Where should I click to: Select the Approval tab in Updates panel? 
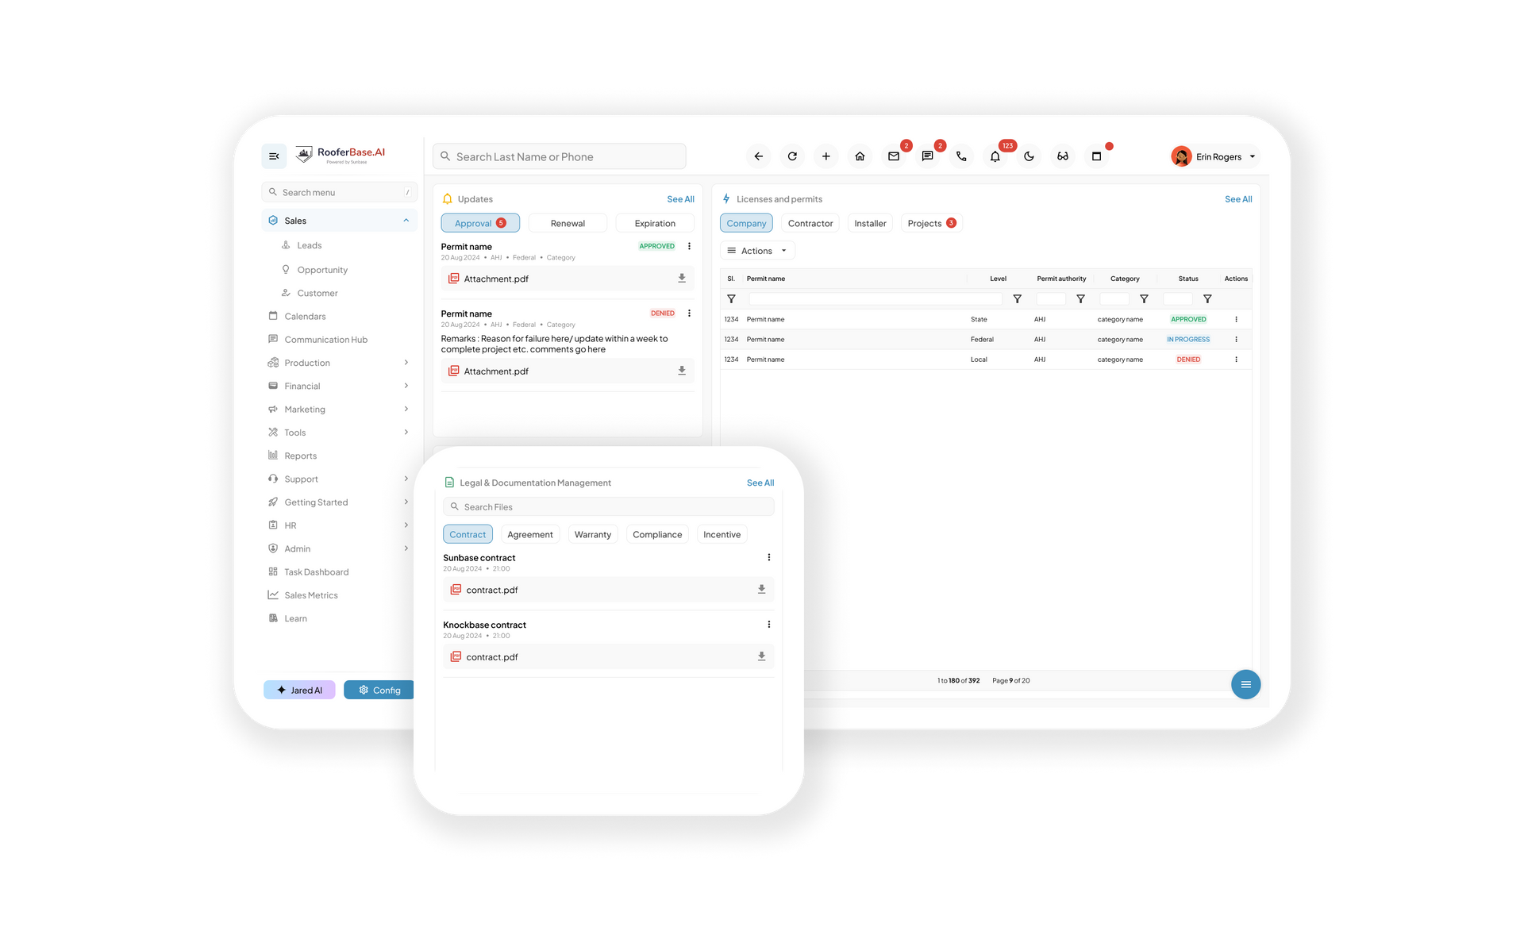[x=480, y=223]
